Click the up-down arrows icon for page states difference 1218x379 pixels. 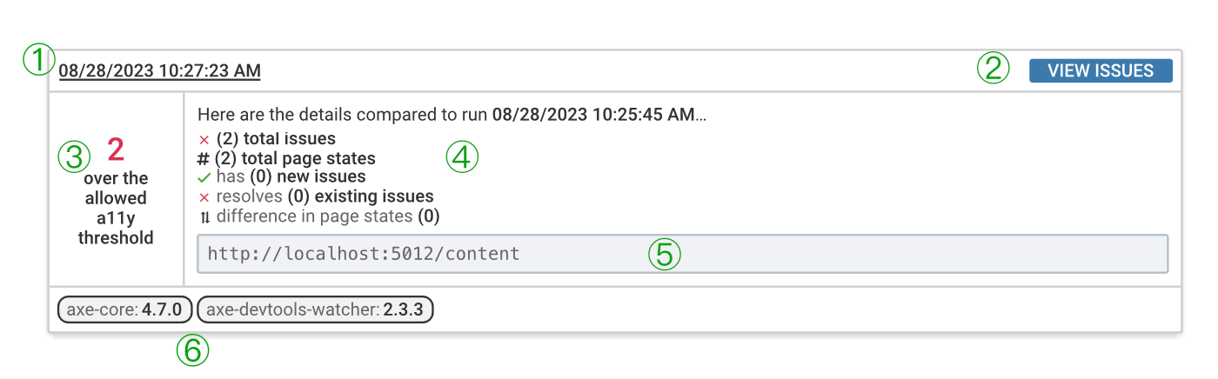click(204, 216)
